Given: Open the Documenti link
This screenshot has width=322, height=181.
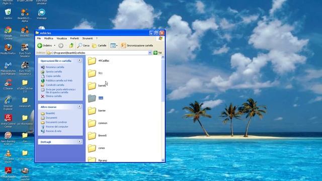Looking at the screenshot, I should tap(51, 118).
